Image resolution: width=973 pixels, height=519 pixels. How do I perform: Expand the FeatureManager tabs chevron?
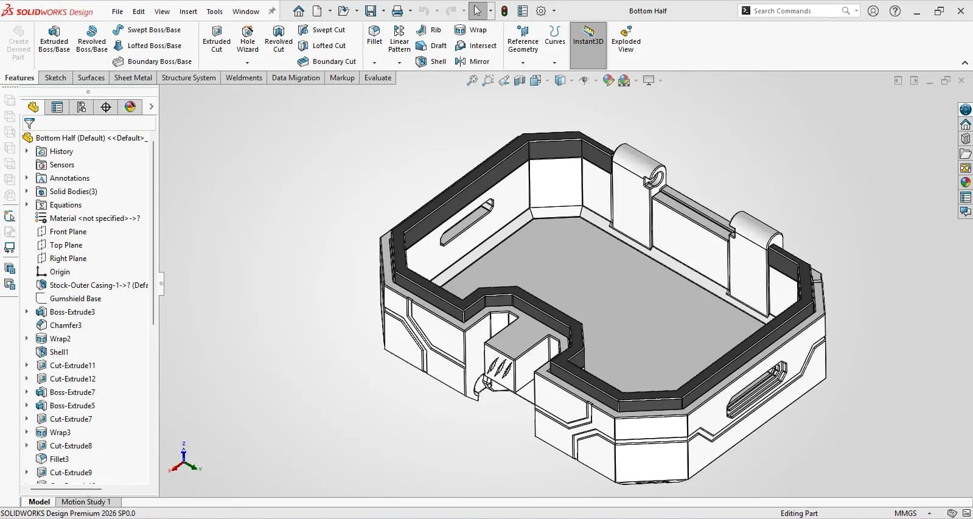pos(151,107)
